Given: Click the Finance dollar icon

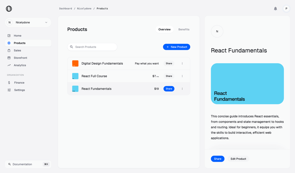Looking at the screenshot, I should 9,83.
